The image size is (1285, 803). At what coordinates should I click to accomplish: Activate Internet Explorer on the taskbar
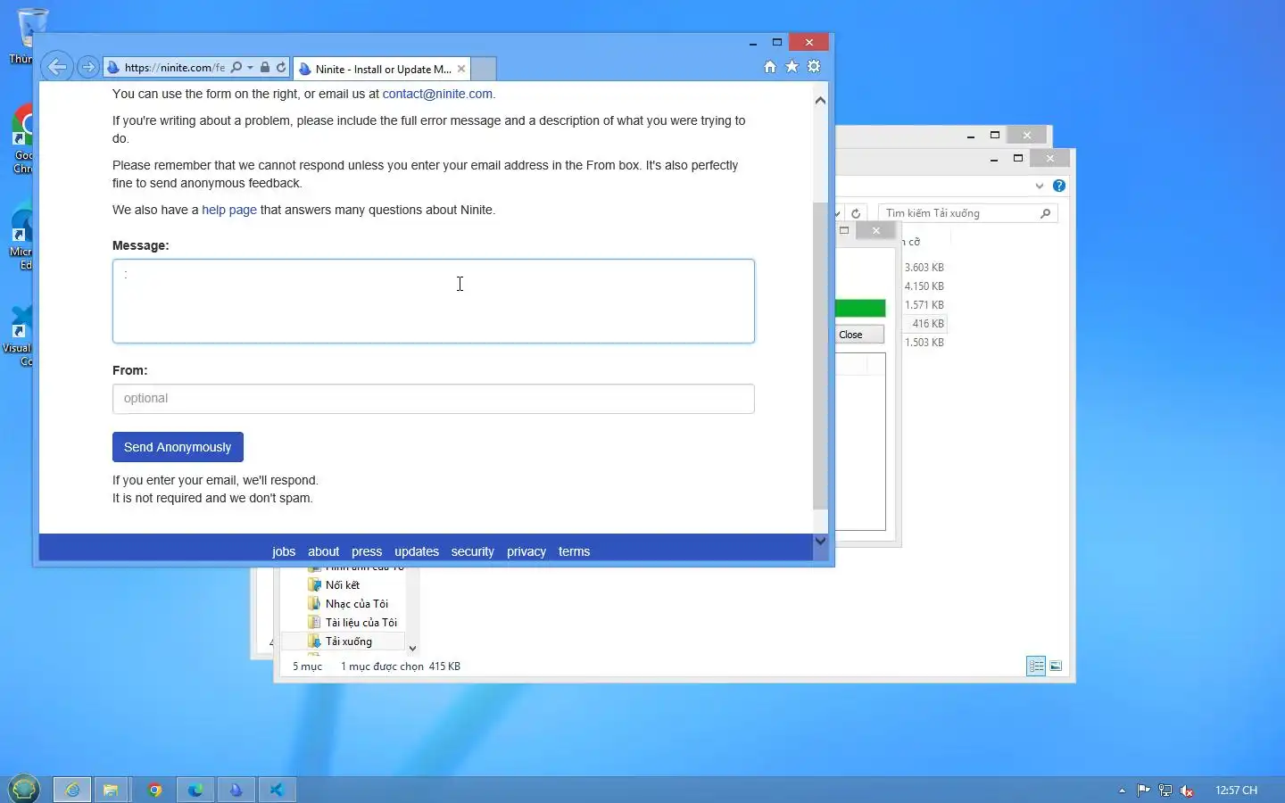(72, 790)
